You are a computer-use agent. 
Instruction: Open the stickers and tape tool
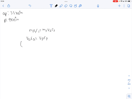point(80,6)
